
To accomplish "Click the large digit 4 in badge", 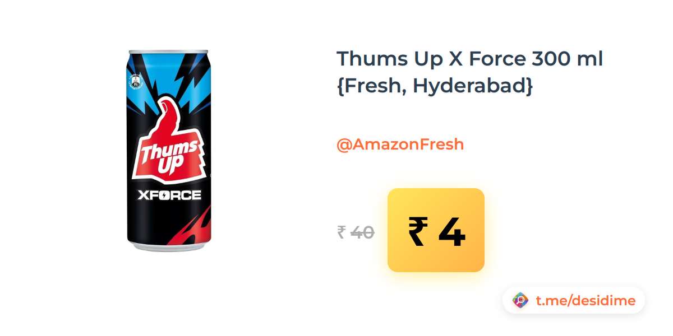I will tap(452, 232).
